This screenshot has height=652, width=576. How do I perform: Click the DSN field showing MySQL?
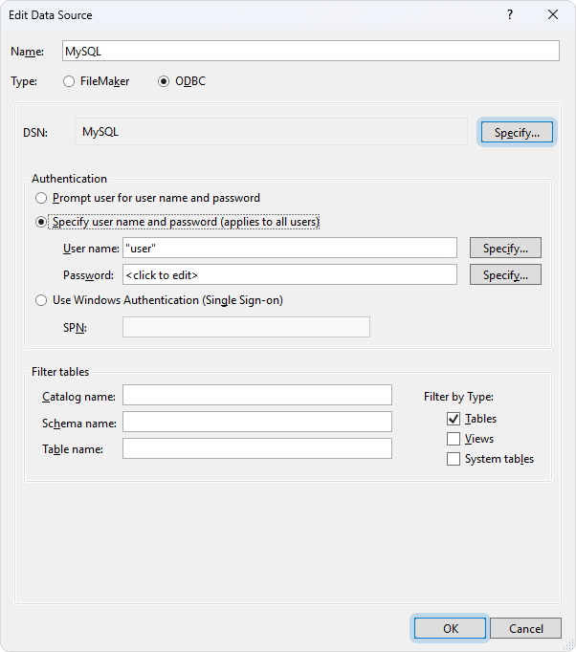(271, 132)
